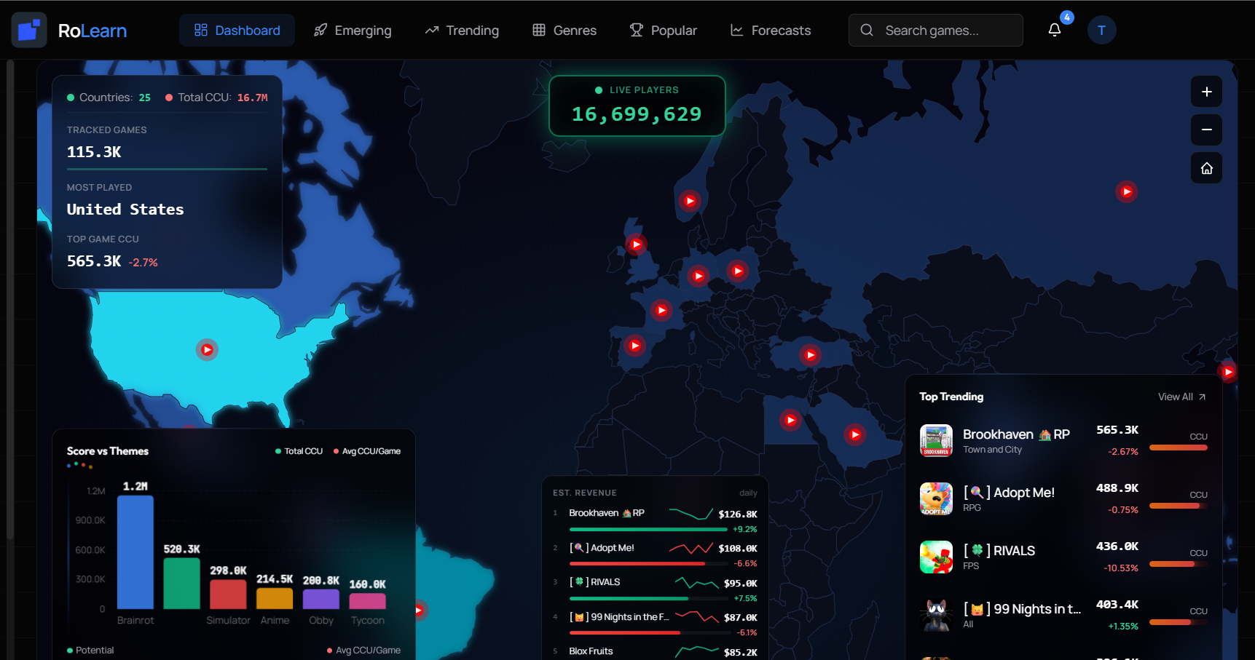Click the Search games input field

click(x=940, y=30)
